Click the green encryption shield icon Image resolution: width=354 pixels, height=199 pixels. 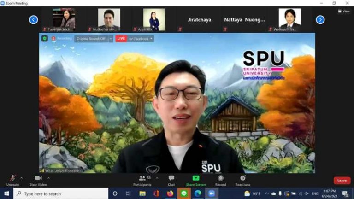click(44, 39)
